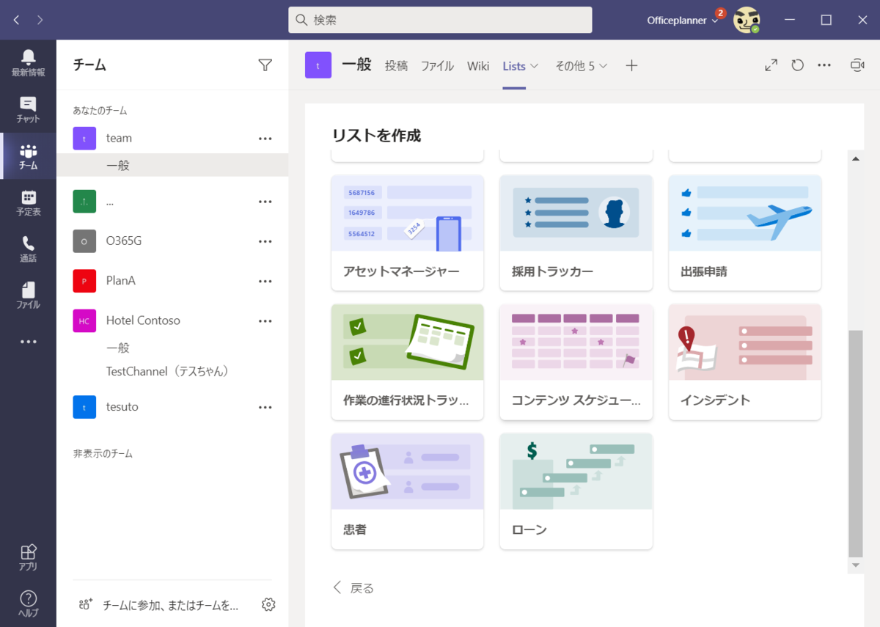The width and height of the screenshot is (880, 627).
Task: Go forward with the right arrow
Action: [40, 20]
